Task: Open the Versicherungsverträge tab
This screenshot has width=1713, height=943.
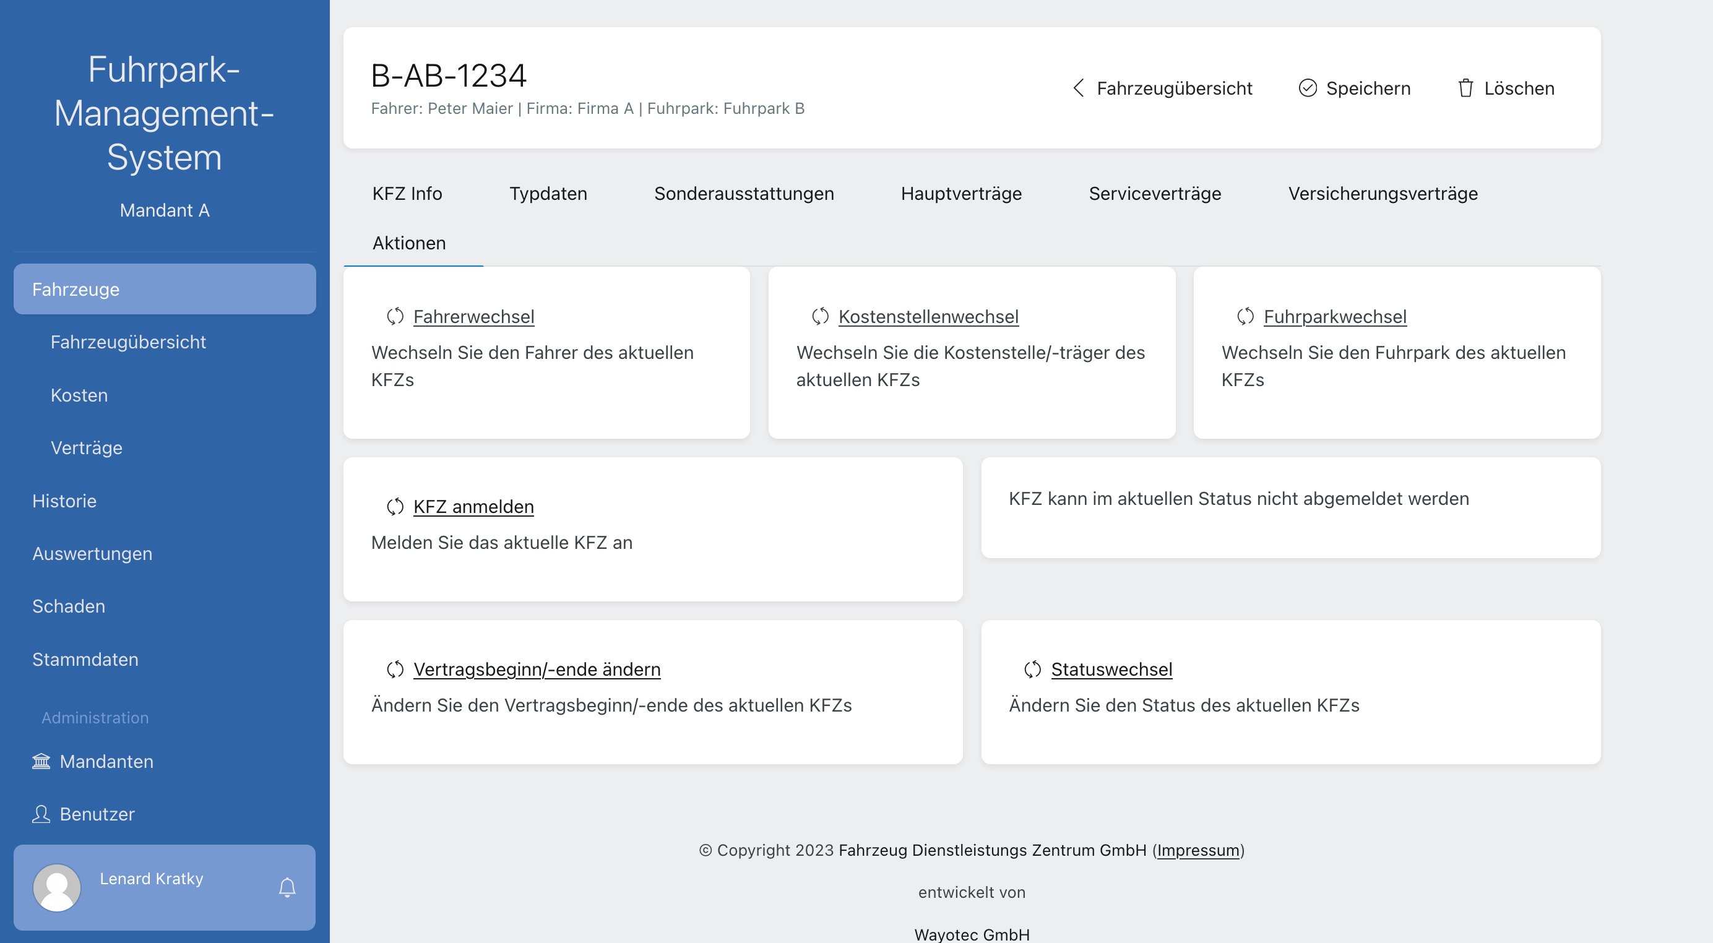Action: [x=1383, y=194]
